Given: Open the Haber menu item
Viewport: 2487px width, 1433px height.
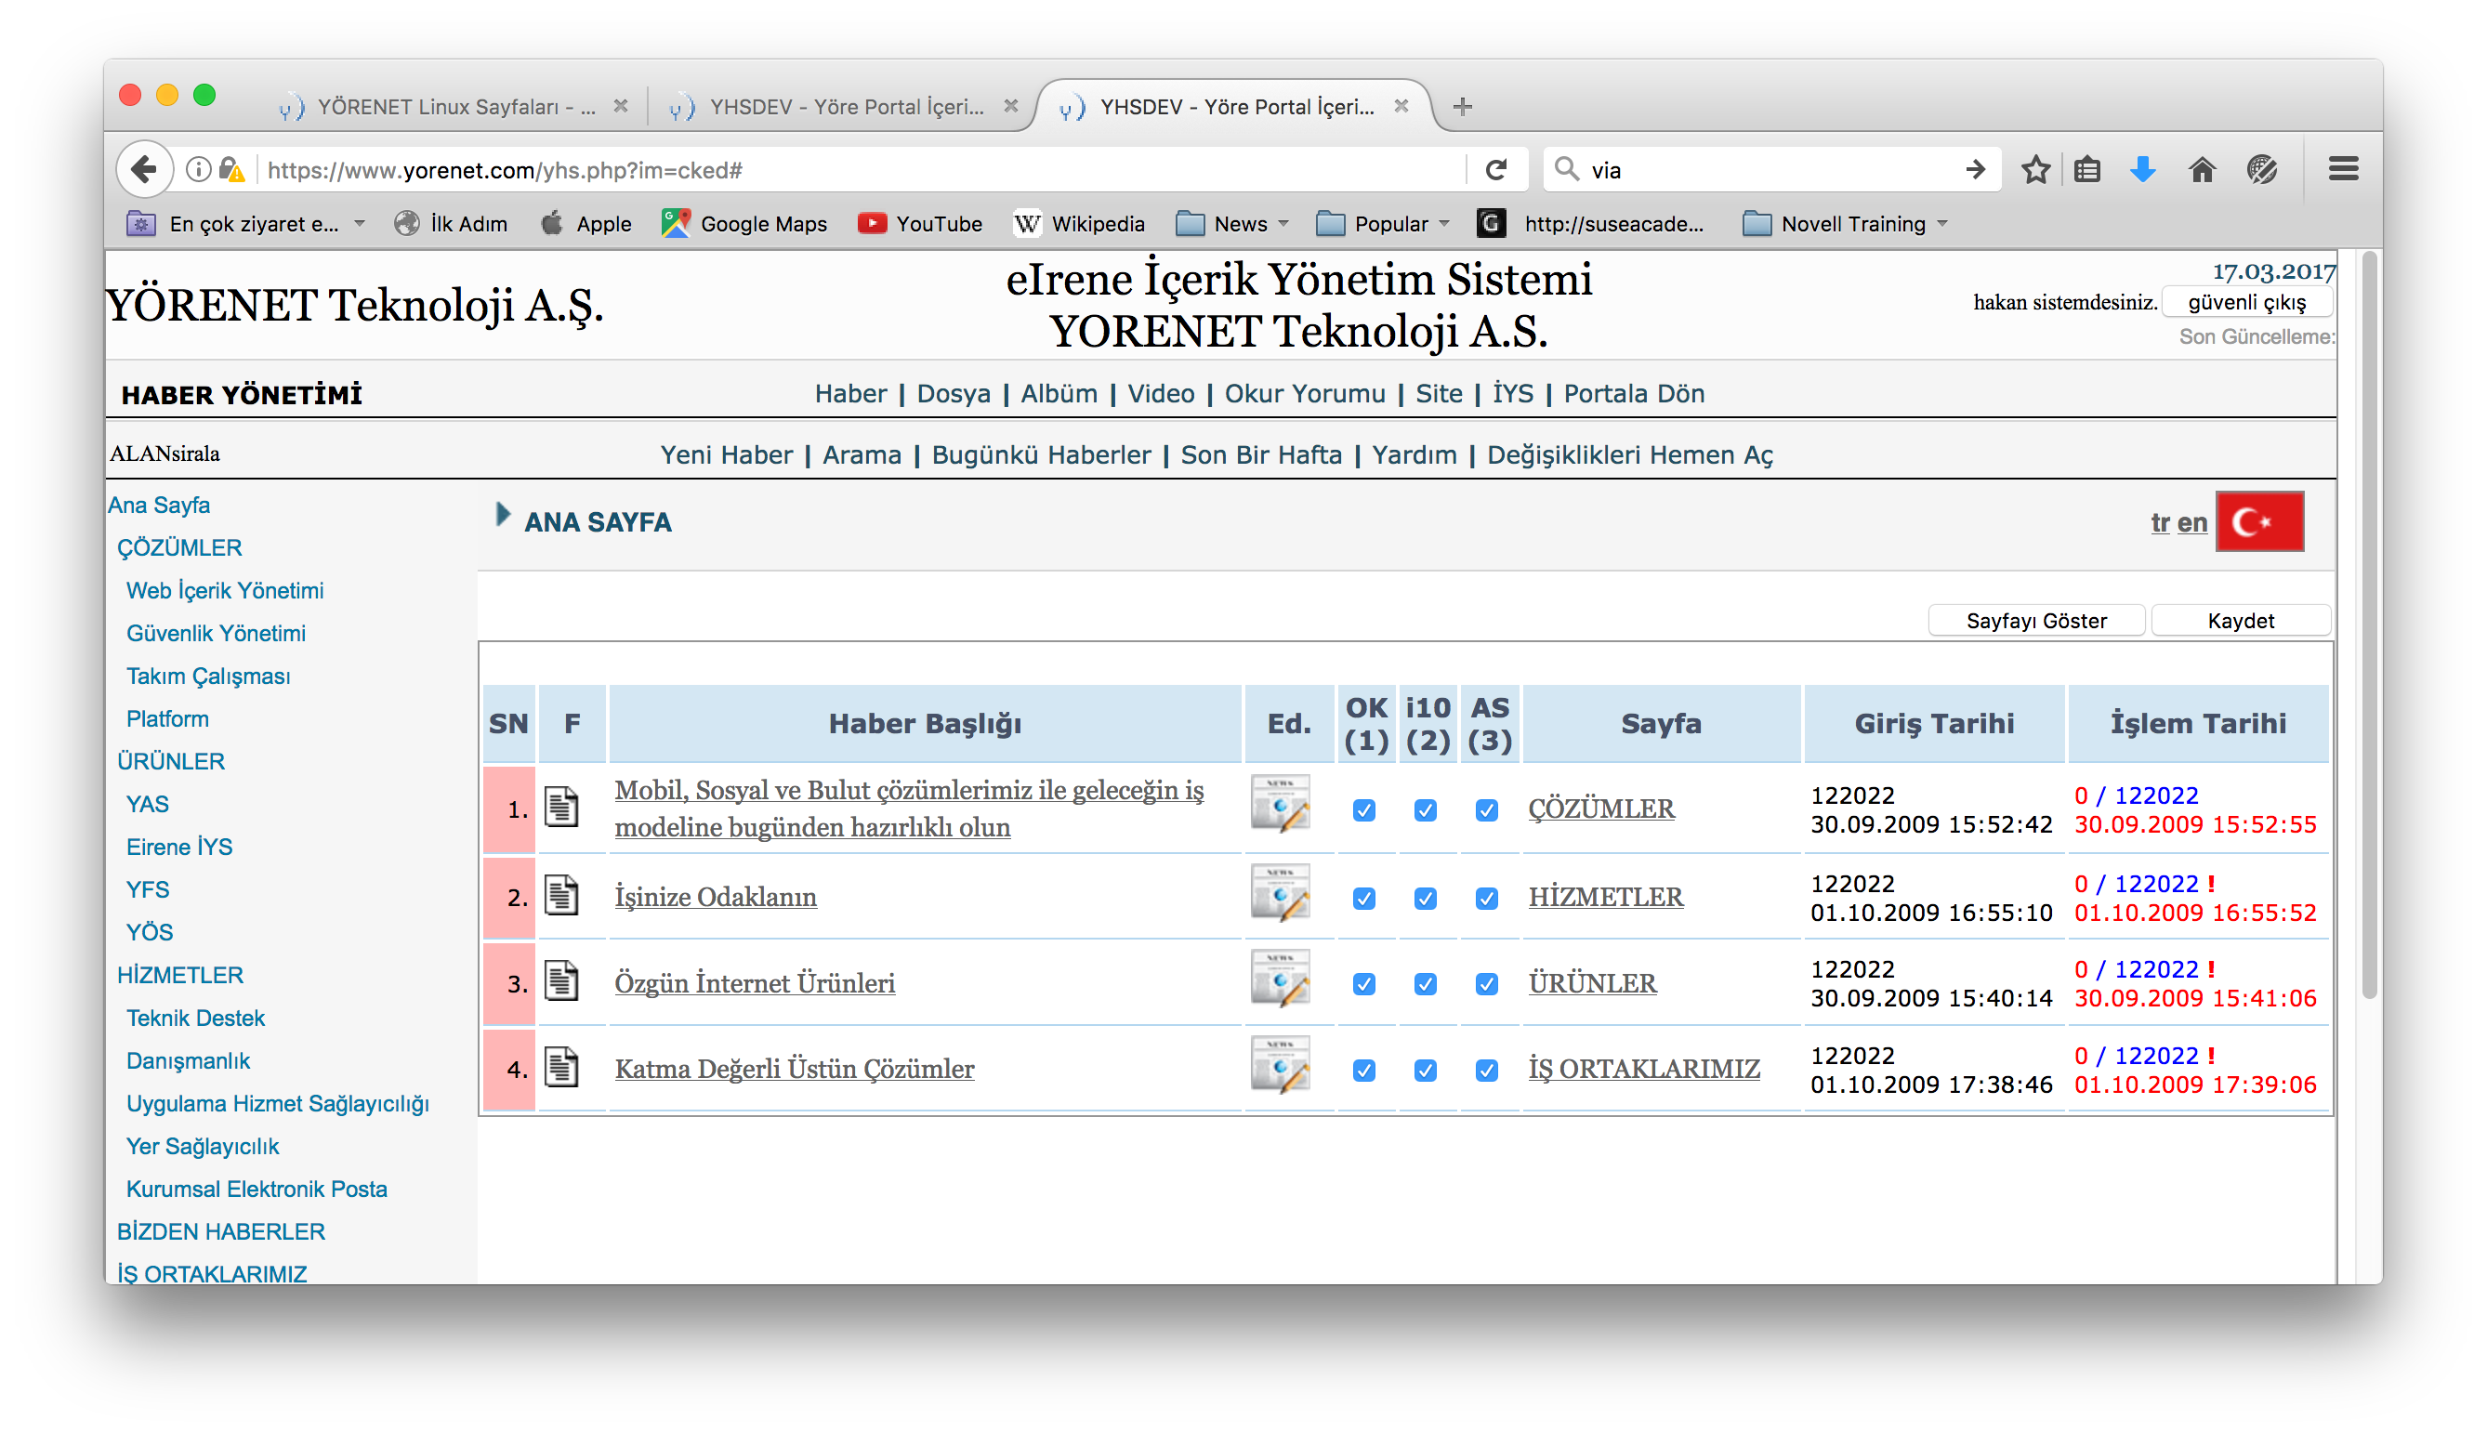Looking at the screenshot, I should point(850,394).
